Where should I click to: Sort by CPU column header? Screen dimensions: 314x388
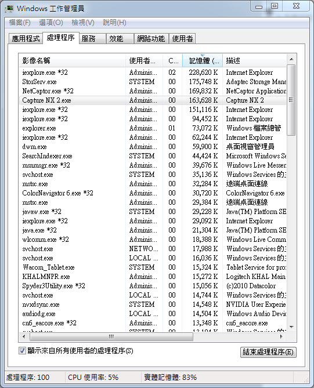172,61
